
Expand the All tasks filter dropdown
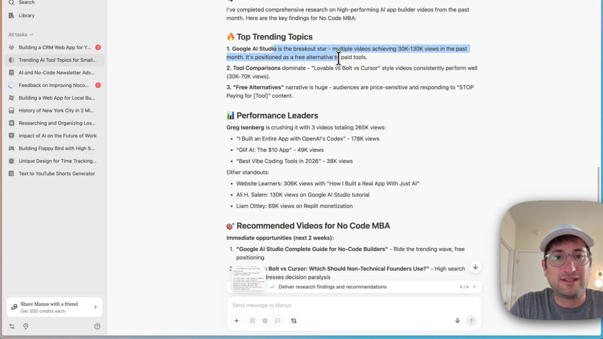21,35
